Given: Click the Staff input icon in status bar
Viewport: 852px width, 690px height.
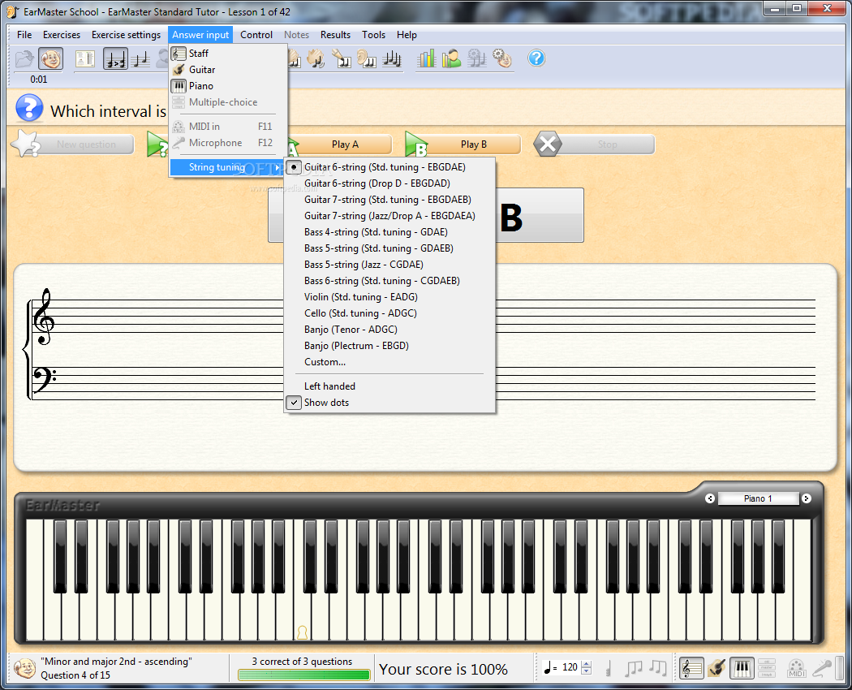Looking at the screenshot, I should (691, 668).
